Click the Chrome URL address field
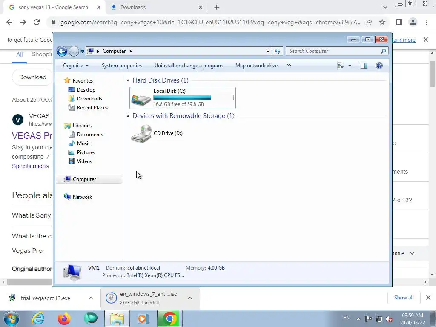This screenshot has width=436, height=327. (210, 22)
